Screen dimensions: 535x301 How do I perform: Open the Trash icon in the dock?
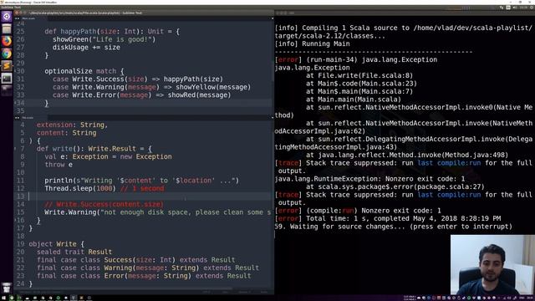(x=7, y=288)
